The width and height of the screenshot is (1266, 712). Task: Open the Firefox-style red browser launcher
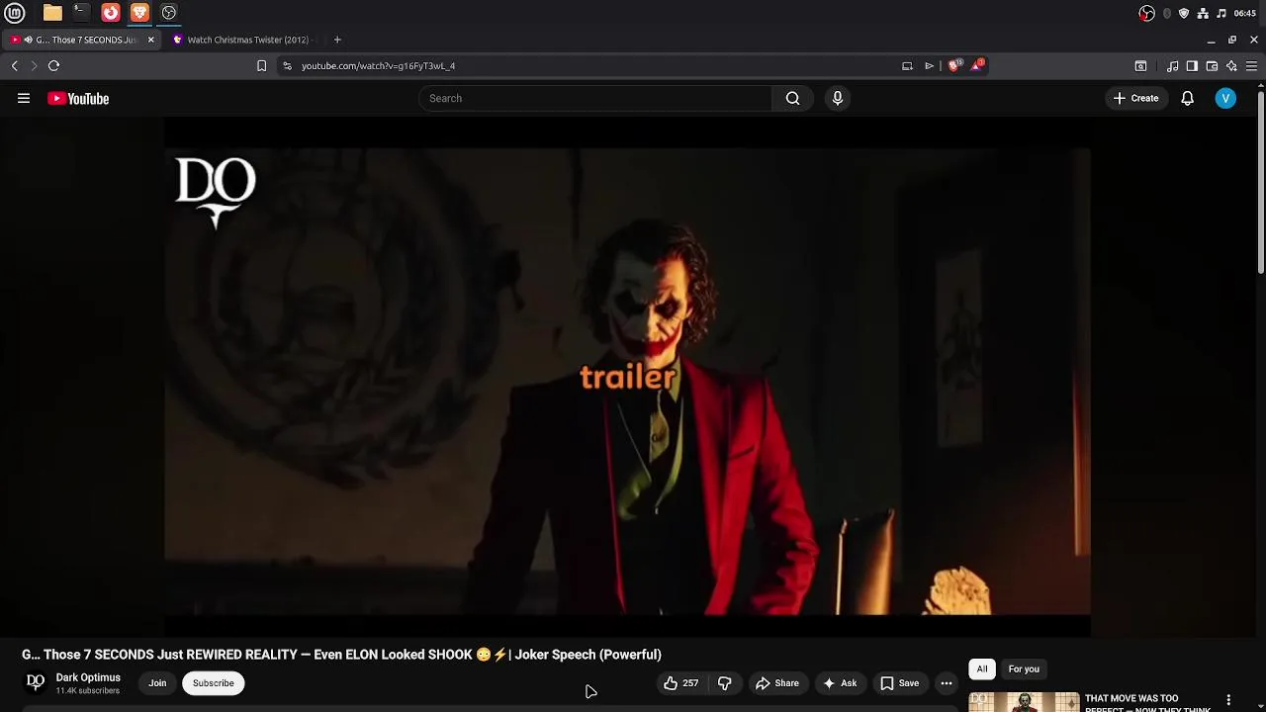[x=111, y=13]
